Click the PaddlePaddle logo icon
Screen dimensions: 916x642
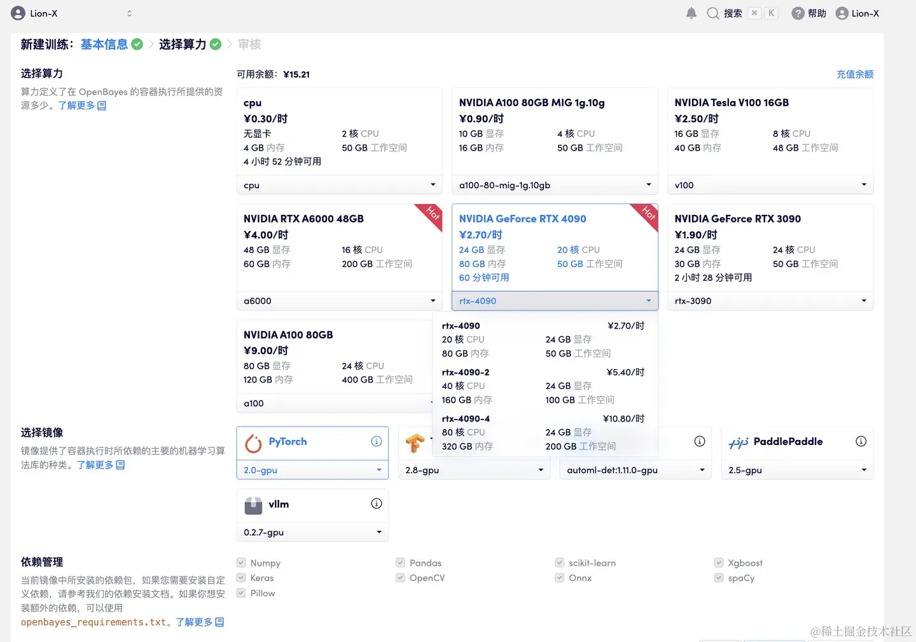739,443
